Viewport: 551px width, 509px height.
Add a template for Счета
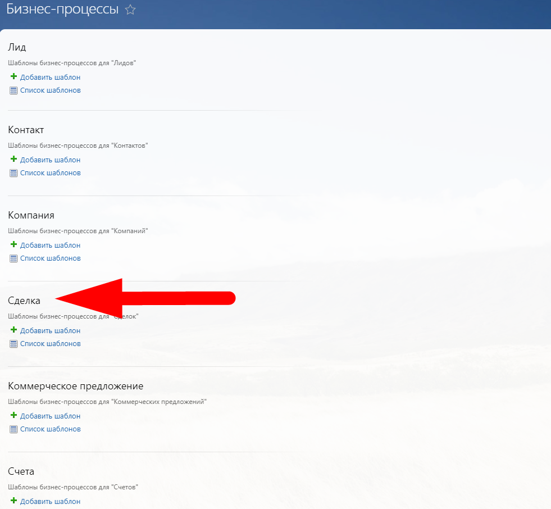50,502
